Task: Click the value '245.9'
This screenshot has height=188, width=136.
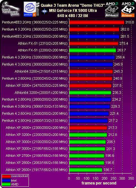Action: (118, 65)
